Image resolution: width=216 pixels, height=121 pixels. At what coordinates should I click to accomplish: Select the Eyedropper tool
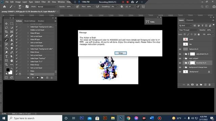(x=6, y=36)
